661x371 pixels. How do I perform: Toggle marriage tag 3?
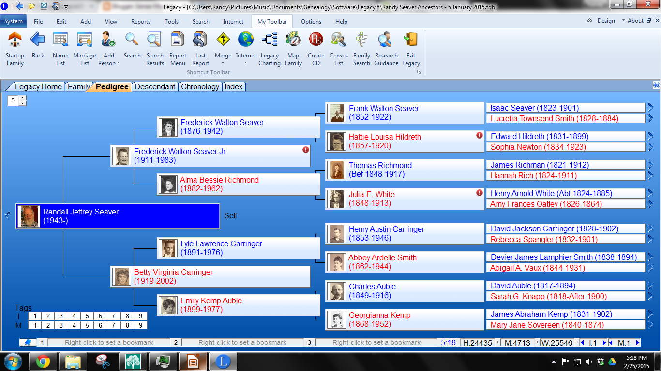click(x=61, y=326)
